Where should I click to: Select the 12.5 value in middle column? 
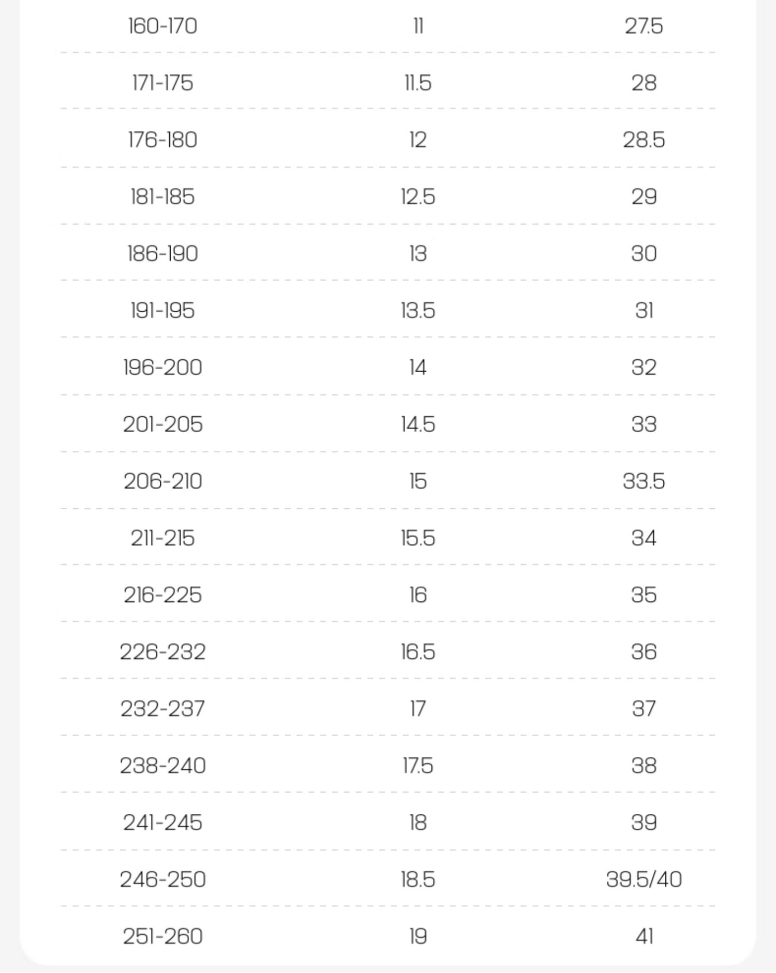pos(417,197)
